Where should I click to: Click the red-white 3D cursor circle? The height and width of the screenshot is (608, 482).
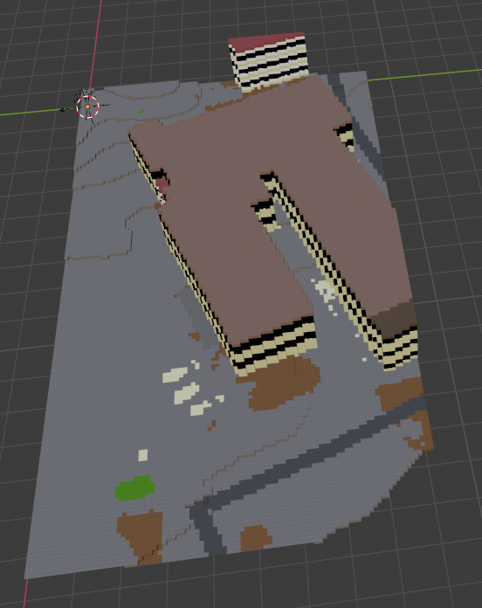pos(88,107)
